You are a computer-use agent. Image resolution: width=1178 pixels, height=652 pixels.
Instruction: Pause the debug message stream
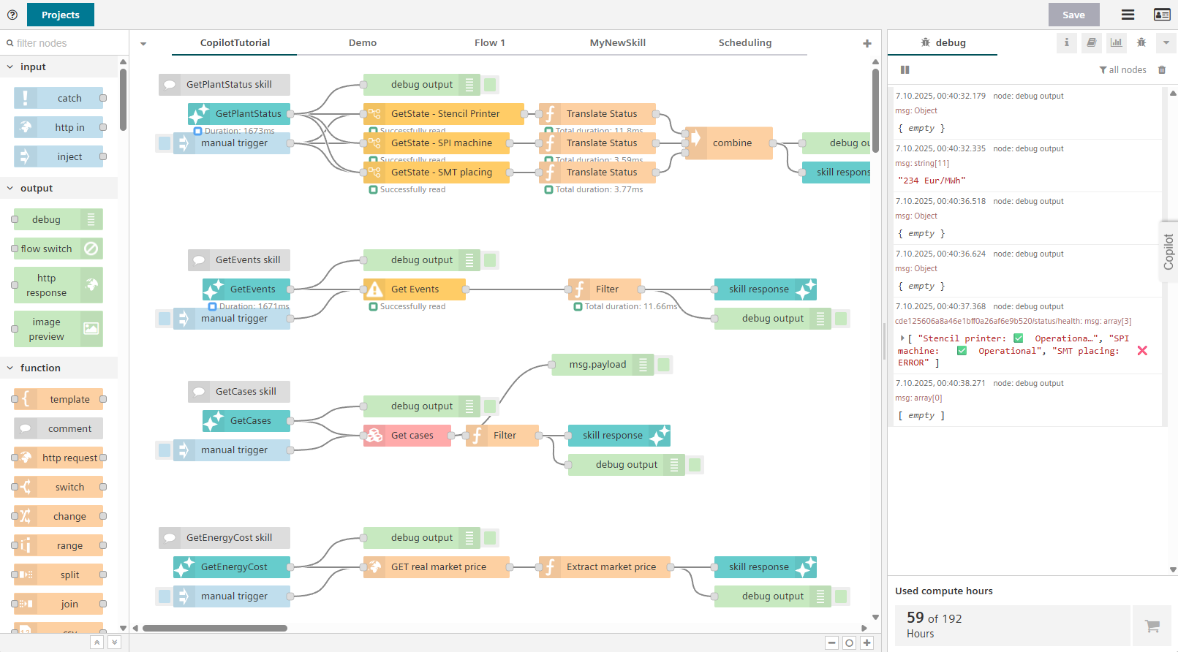click(905, 70)
